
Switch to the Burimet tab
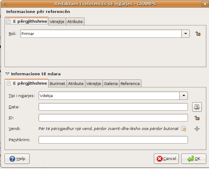click(x=57, y=84)
